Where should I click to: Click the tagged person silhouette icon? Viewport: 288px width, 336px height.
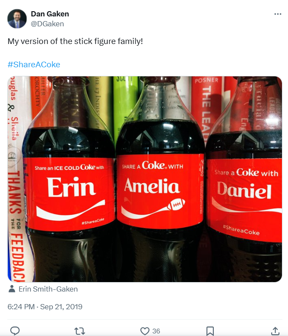click(12, 289)
